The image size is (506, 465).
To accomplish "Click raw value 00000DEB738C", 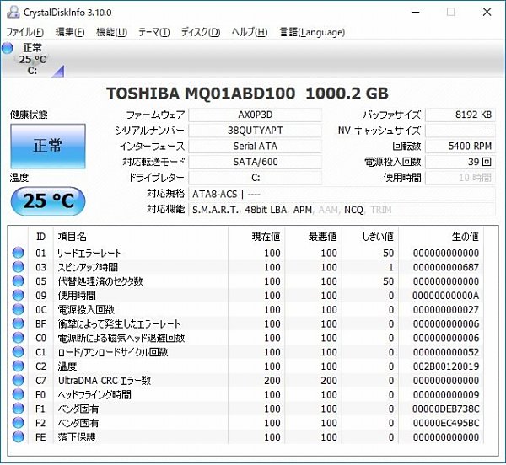I will click(445, 409).
